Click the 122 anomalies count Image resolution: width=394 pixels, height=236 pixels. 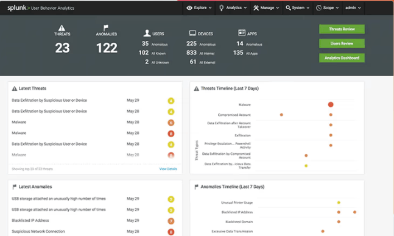coord(107,48)
